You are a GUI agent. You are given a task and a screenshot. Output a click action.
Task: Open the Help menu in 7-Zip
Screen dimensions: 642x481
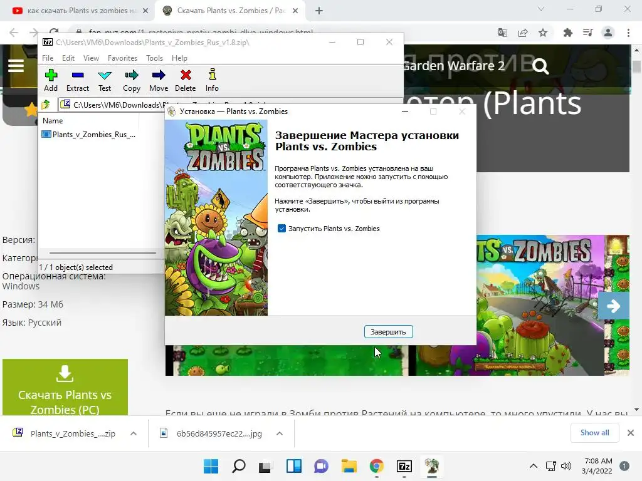(179, 58)
